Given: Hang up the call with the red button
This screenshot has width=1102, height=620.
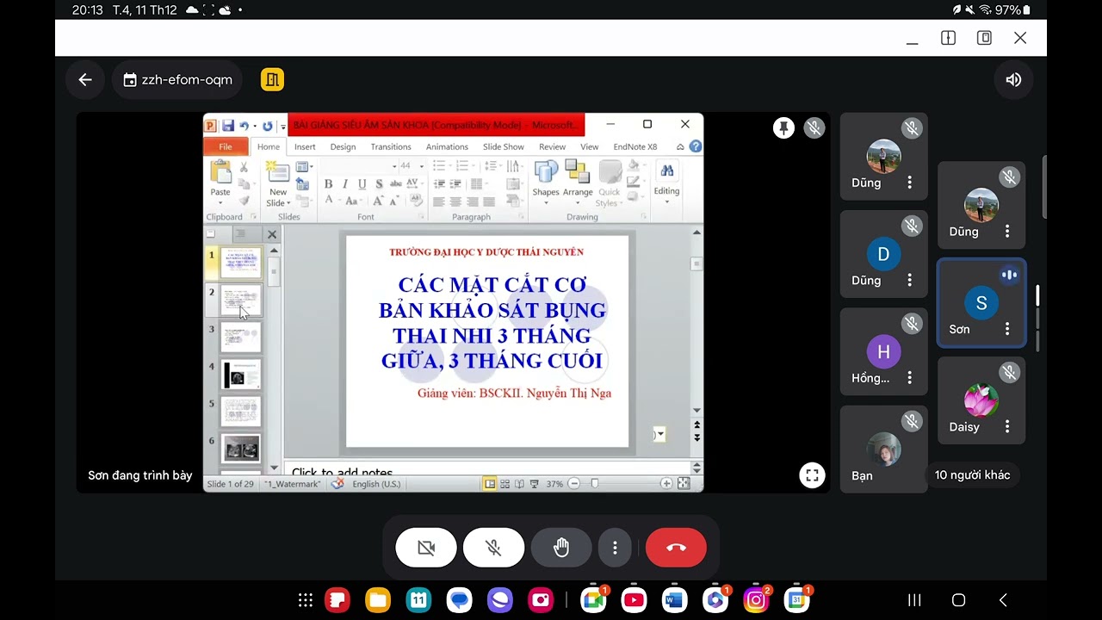Looking at the screenshot, I should (676, 548).
